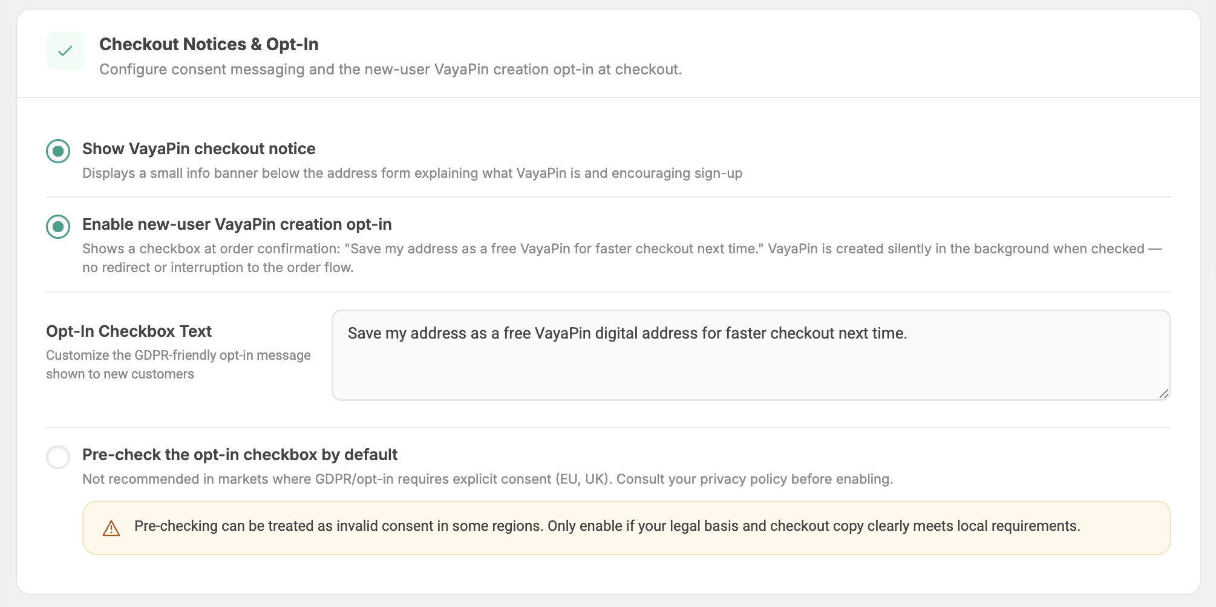Toggle Show VayaPin checkout notice option

[58, 151]
